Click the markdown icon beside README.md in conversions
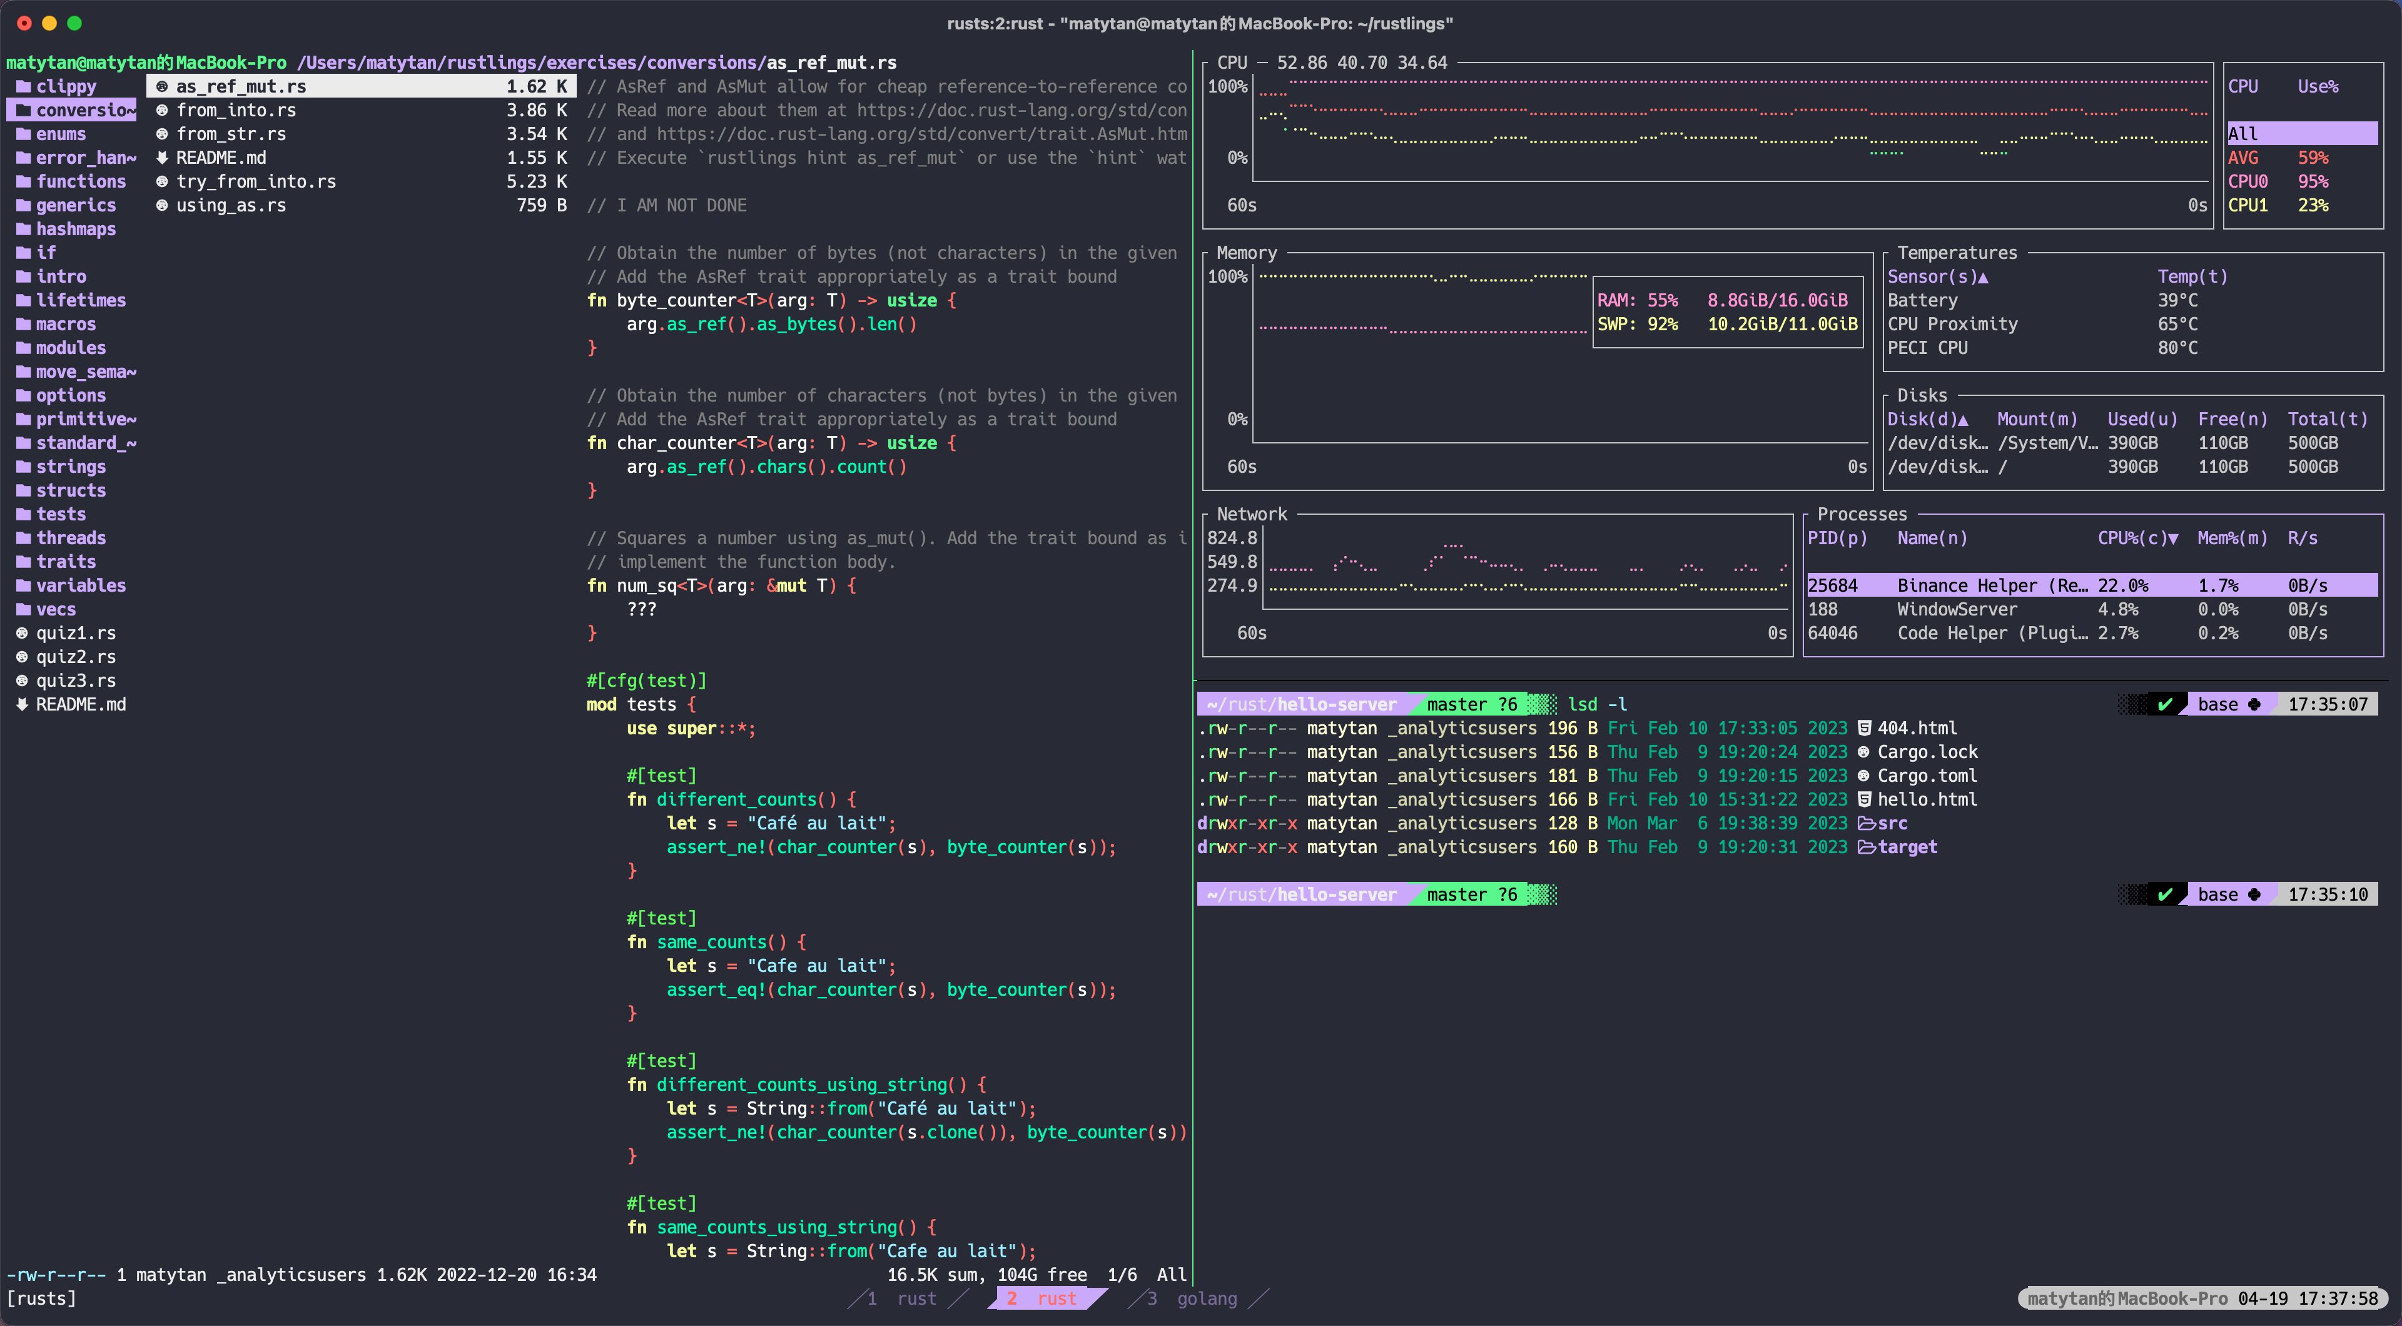This screenshot has height=1326, width=2402. [161, 158]
